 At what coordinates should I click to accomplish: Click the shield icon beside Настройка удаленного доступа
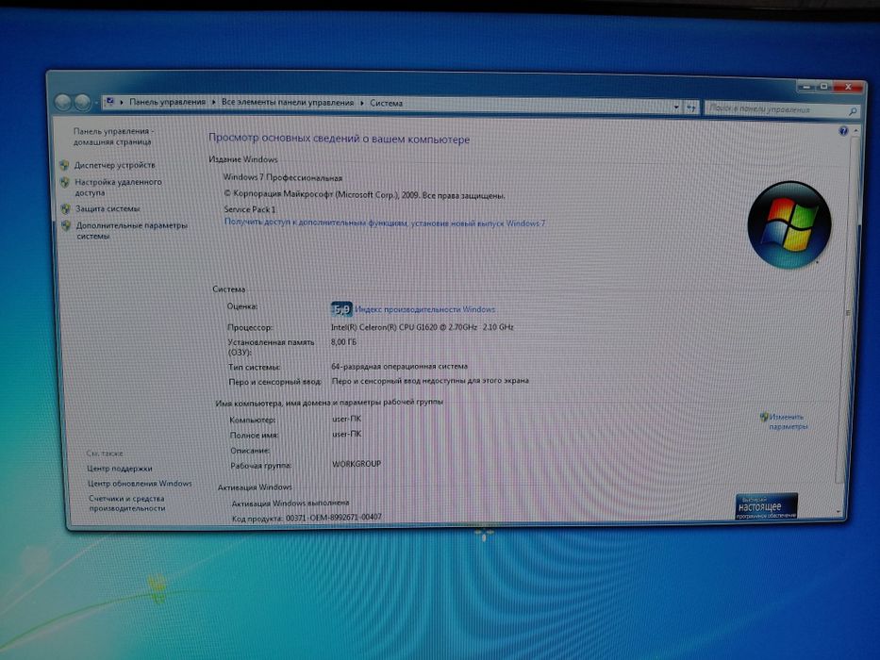click(64, 182)
